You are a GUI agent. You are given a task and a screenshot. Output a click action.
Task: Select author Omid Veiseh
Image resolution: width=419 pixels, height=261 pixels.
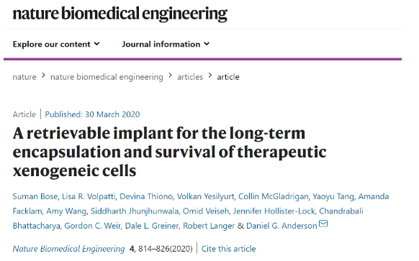206,211
